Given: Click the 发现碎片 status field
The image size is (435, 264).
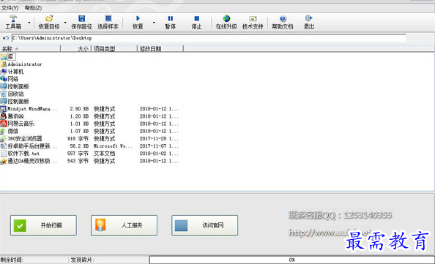Looking at the screenshot, I should pos(108,260).
